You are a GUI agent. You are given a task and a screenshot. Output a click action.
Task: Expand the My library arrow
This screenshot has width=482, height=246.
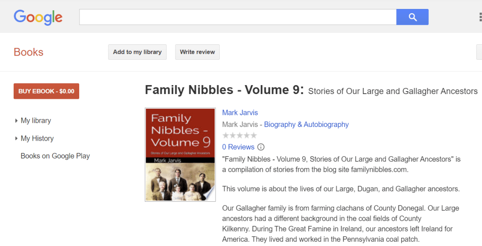(x=17, y=121)
